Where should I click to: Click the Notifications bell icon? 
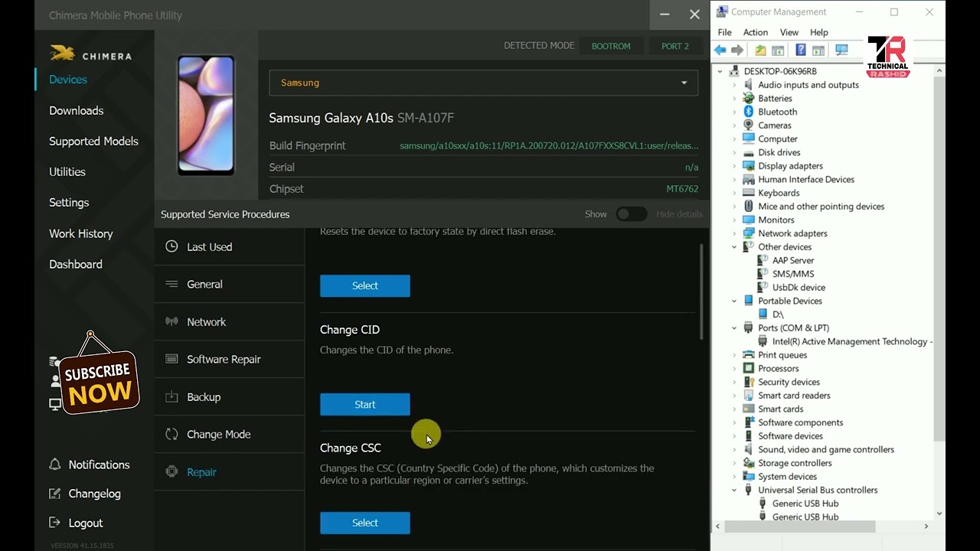tap(54, 465)
